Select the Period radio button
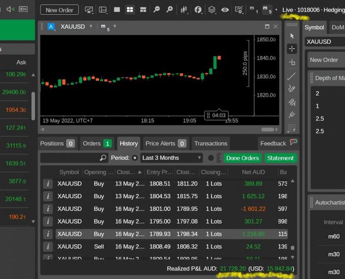 135,158
